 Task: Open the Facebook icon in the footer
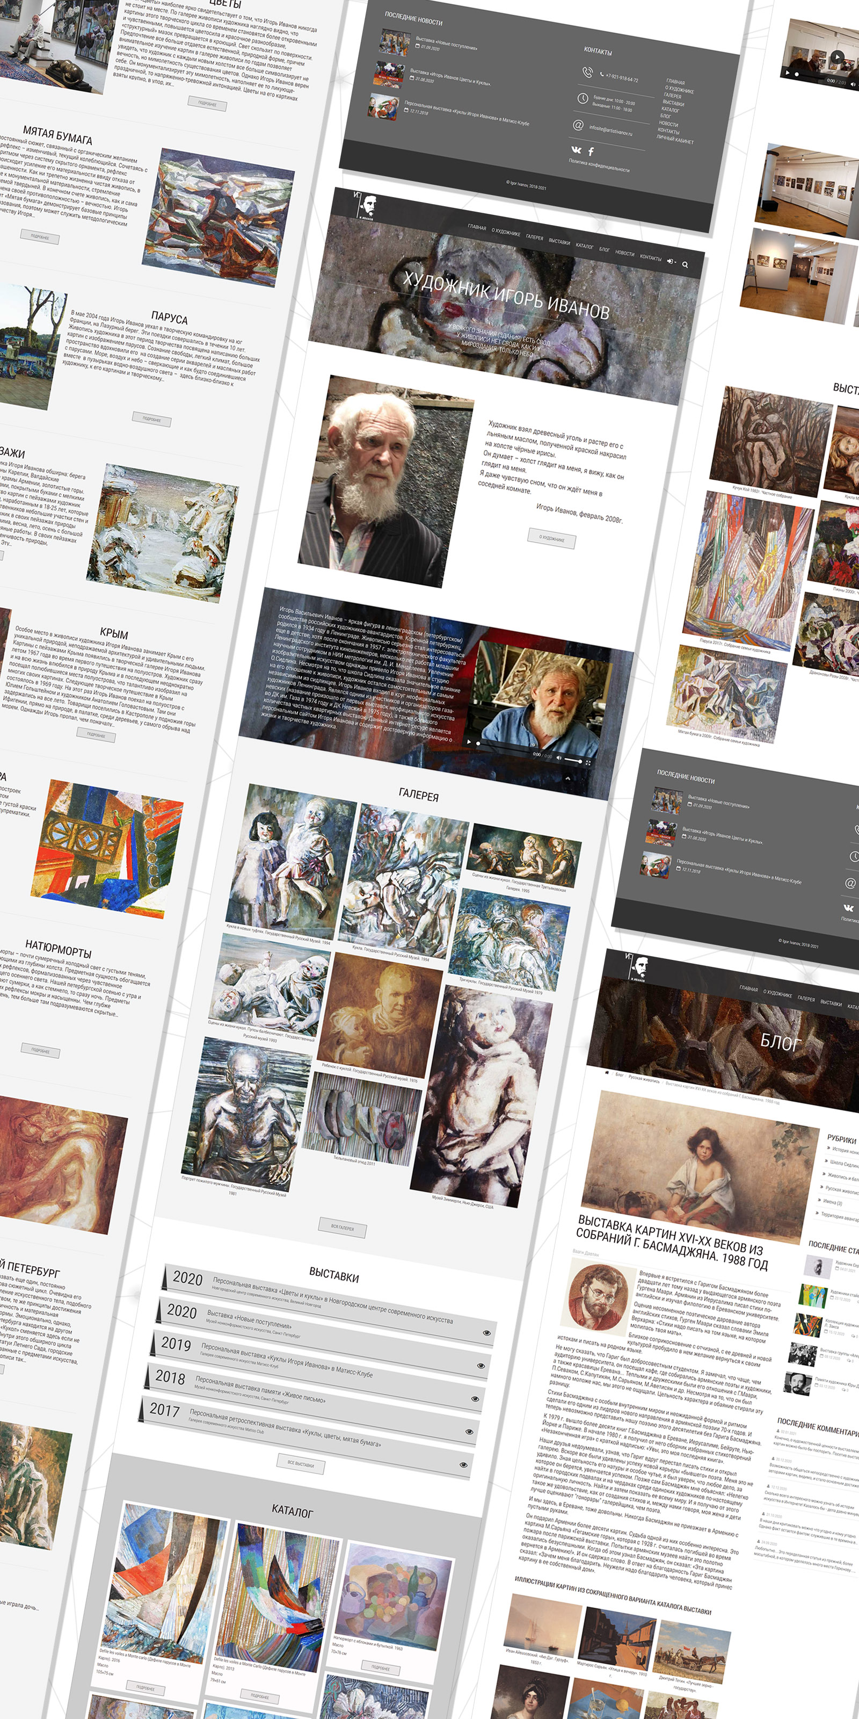click(591, 151)
